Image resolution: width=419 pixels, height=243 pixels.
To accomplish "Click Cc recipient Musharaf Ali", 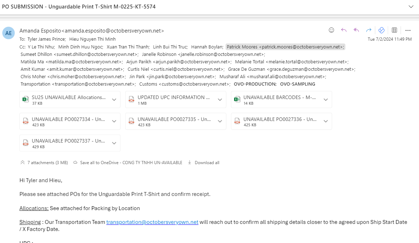I will (x=273, y=77).
